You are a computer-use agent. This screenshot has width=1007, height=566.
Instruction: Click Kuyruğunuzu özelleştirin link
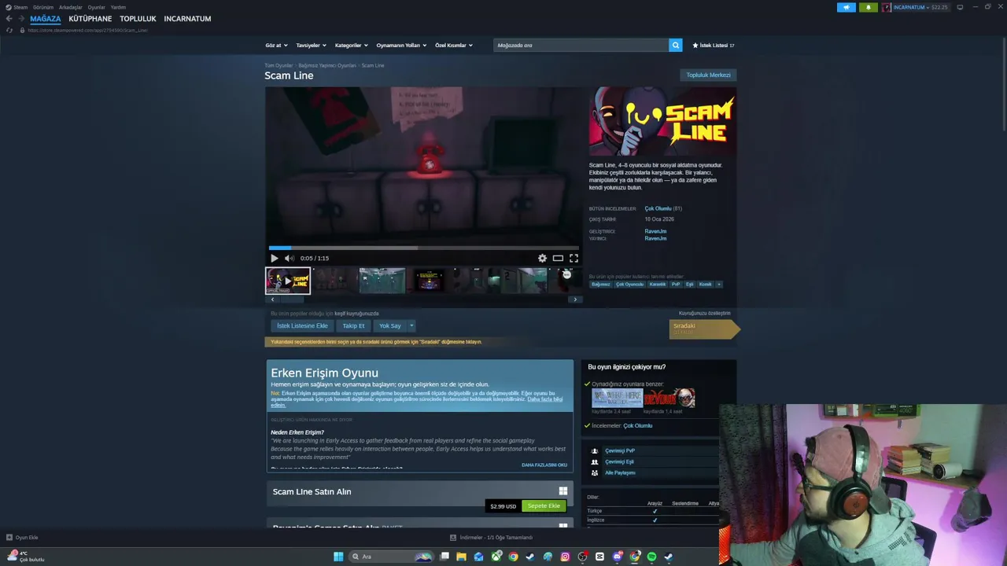[x=704, y=313]
